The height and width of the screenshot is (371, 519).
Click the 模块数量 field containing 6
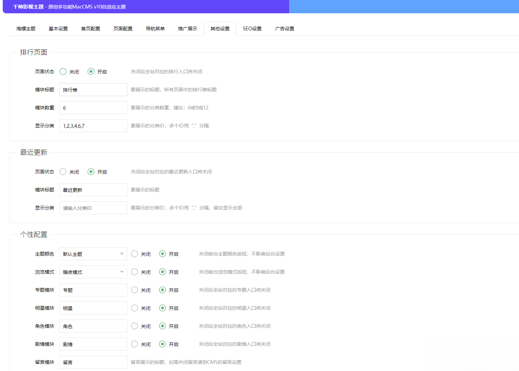click(x=93, y=108)
